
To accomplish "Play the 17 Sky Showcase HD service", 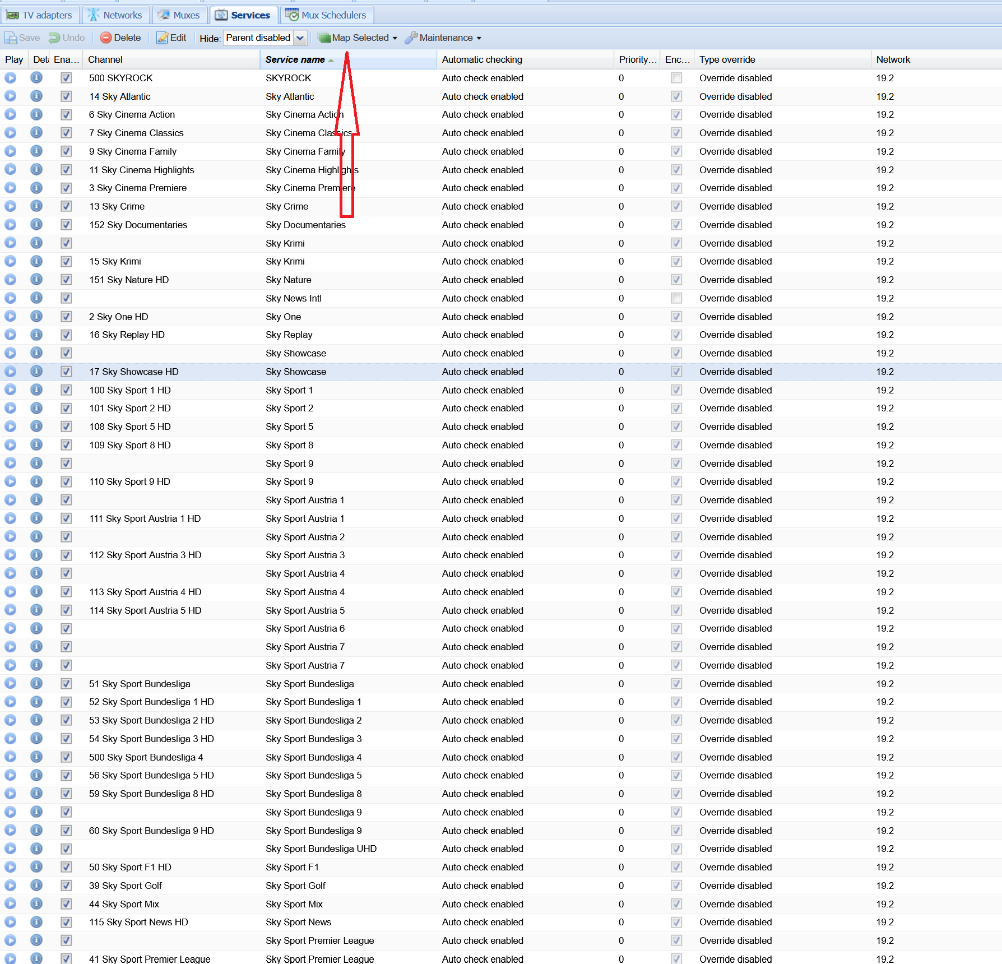I will click(x=10, y=372).
